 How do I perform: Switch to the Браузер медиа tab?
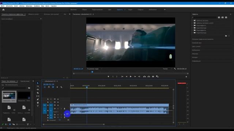coord(25,81)
